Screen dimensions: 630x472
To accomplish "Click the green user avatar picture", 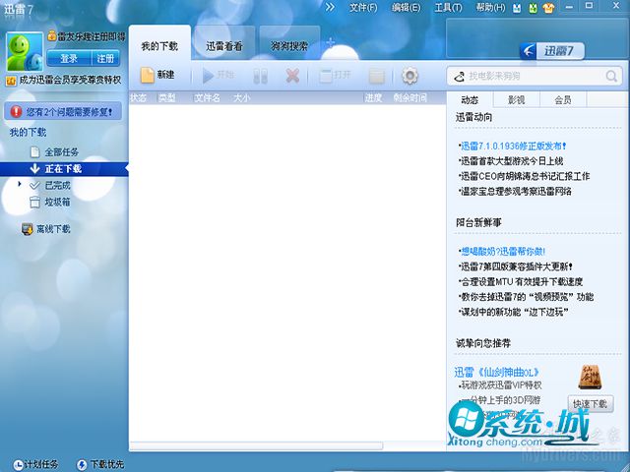I will point(25,51).
